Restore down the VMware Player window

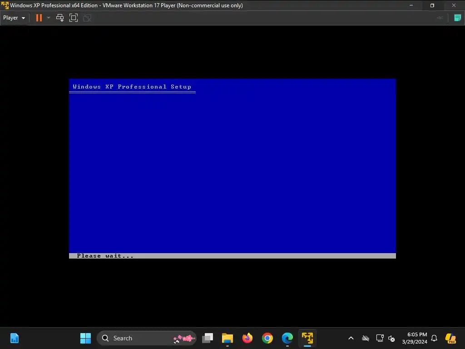(432, 5)
